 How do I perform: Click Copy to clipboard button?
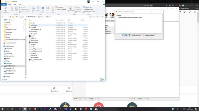[150, 35]
